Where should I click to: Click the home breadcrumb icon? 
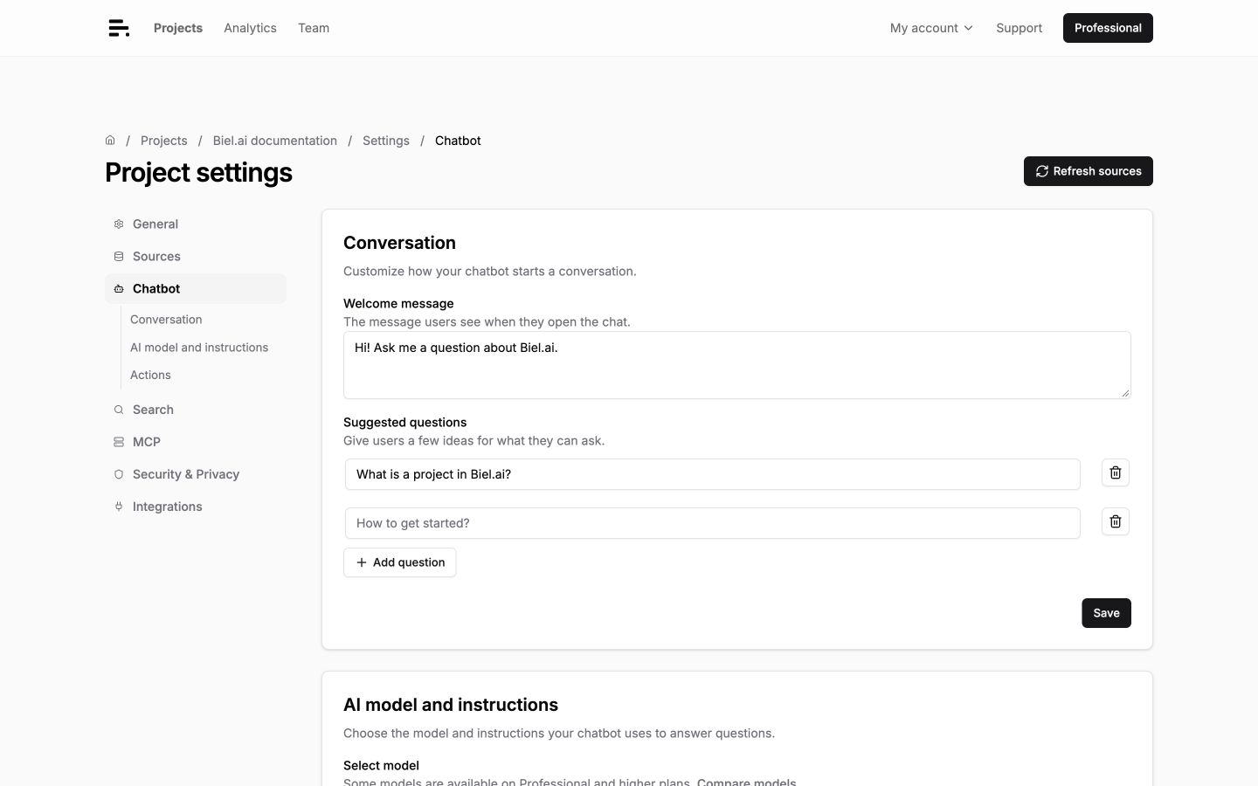click(x=110, y=140)
